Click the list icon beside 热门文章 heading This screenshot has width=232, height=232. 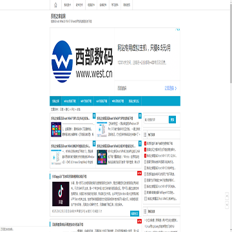[x=145, y=135]
